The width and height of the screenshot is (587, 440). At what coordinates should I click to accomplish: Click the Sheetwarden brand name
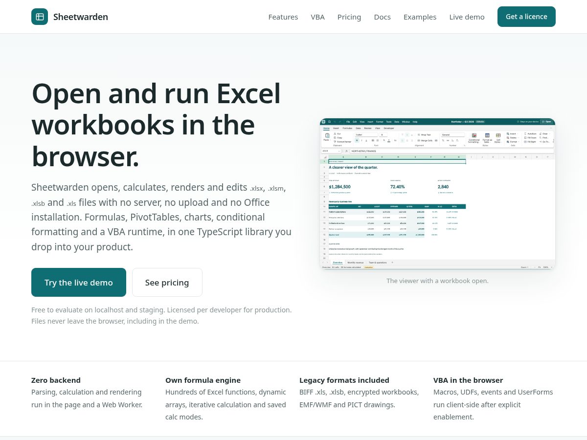81,17
